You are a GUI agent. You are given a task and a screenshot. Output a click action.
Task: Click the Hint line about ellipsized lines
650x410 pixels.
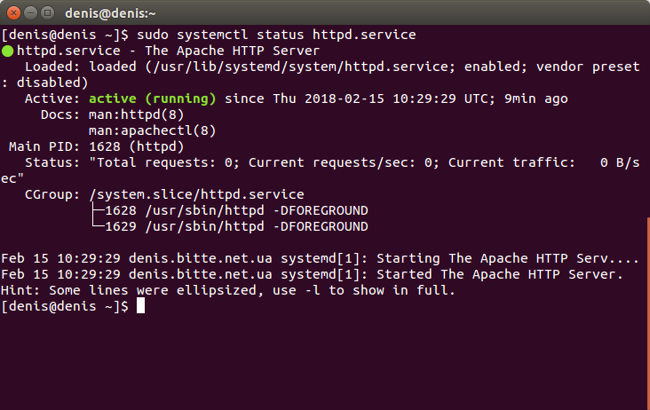click(228, 290)
